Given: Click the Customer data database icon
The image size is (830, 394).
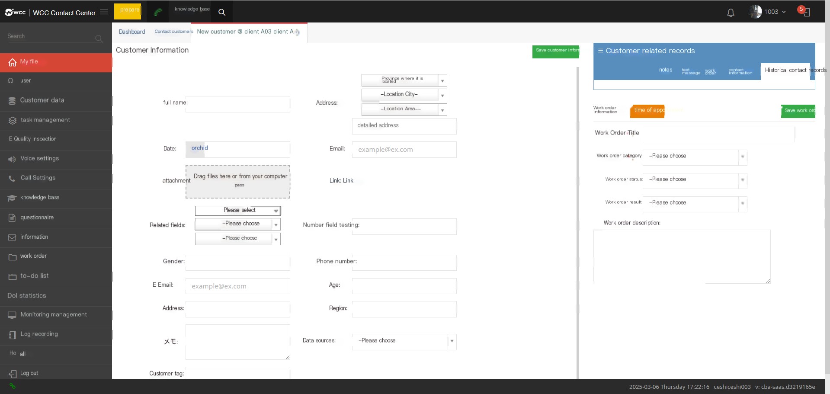Looking at the screenshot, I should (x=12, y=101).
